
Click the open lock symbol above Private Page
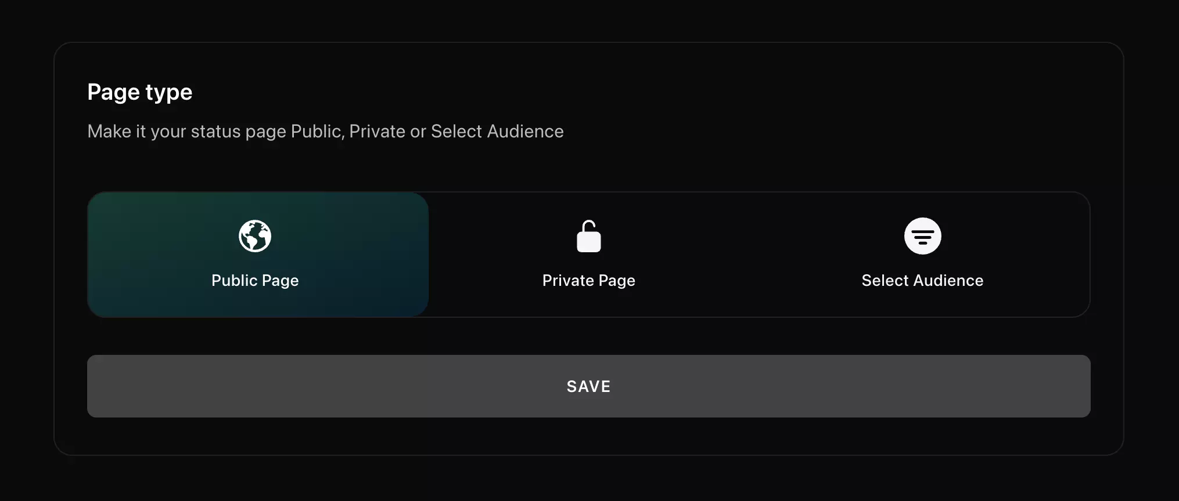(588, 236)
